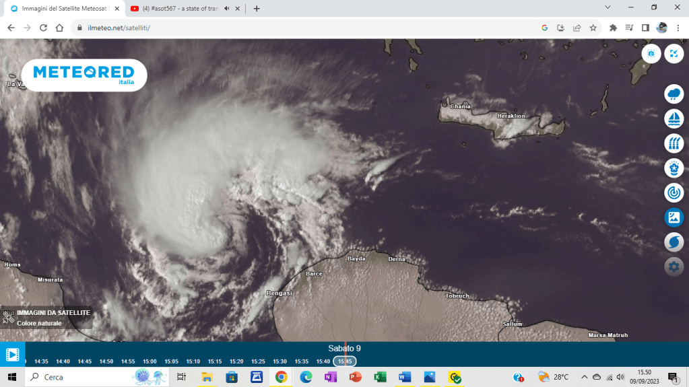Select the sailboat marine layer icon
689x387 pixels.
[x=674, y=119]
